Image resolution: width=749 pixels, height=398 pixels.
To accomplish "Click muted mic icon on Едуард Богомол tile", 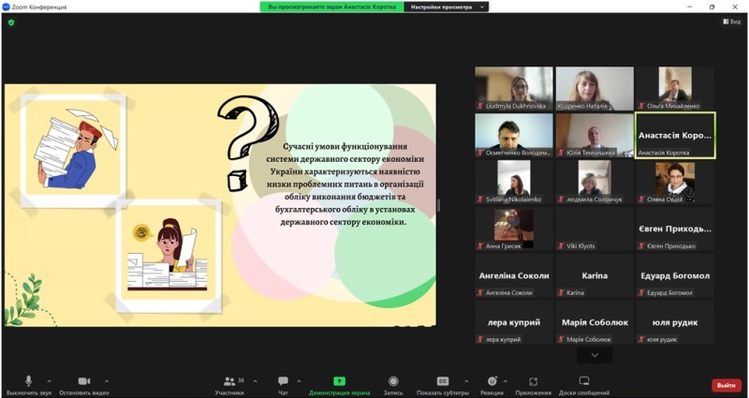I will (x=642, y=293).
